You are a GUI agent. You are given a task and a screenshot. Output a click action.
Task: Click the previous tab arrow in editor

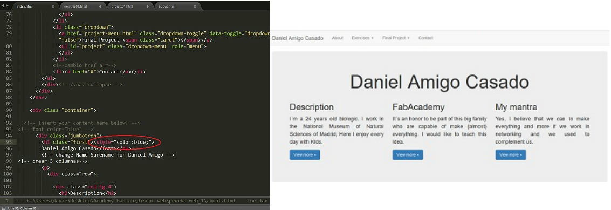pyautogui.click(x=3, y=5)
